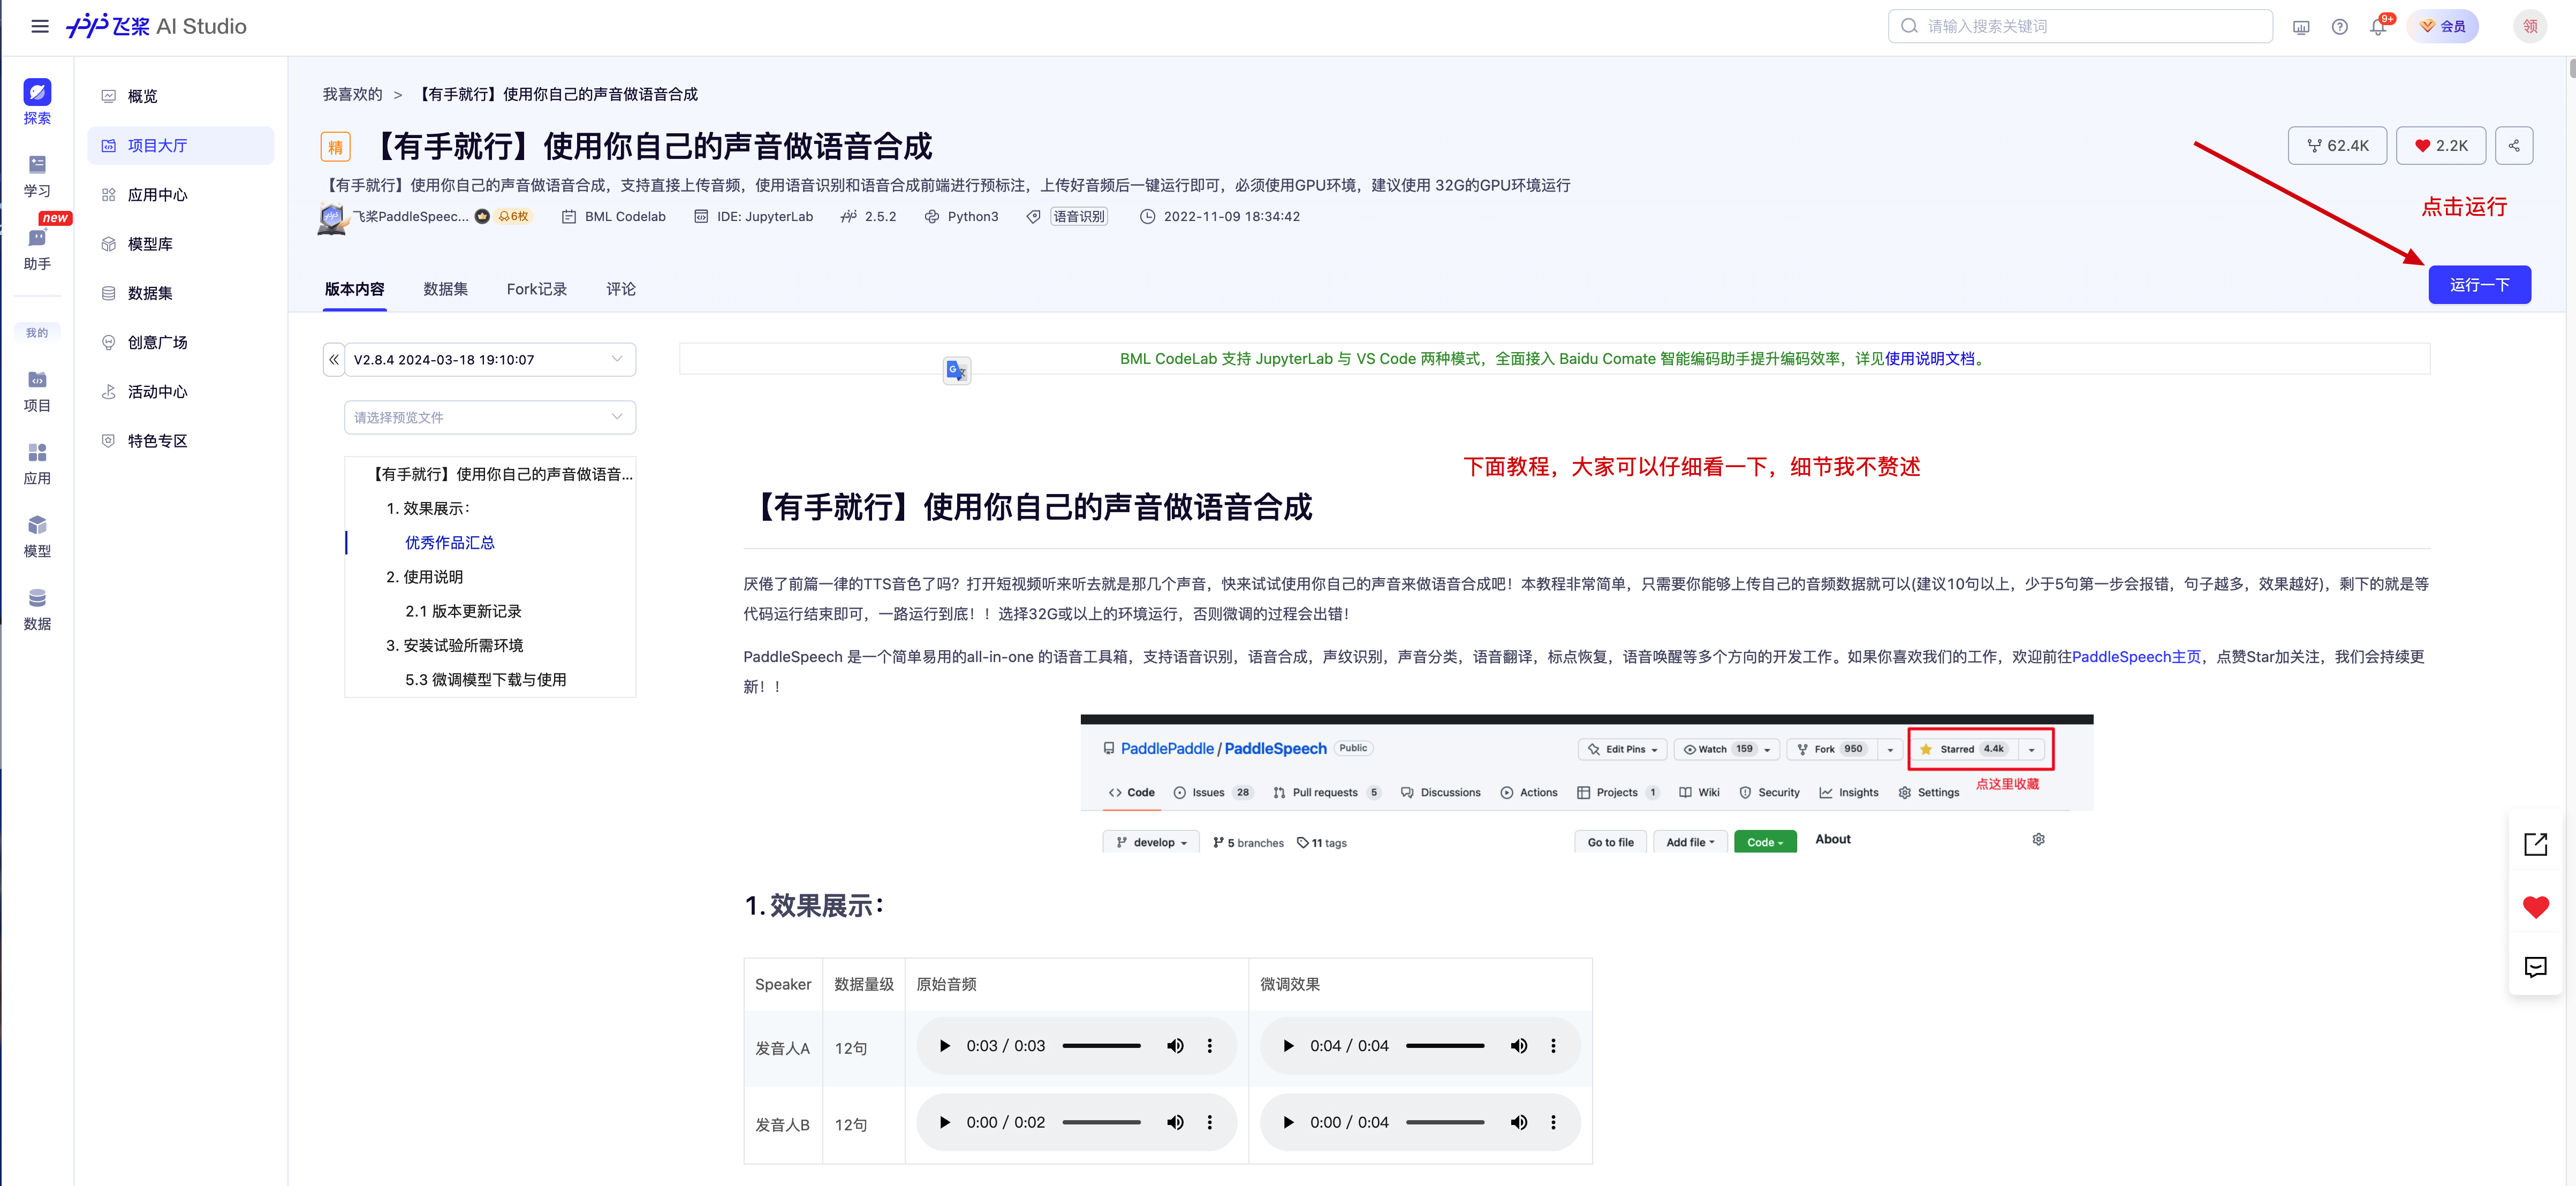Click the notification bell icon
The width and height of the screenshot is (2576, 1186).
click(x=2377, y=27)
